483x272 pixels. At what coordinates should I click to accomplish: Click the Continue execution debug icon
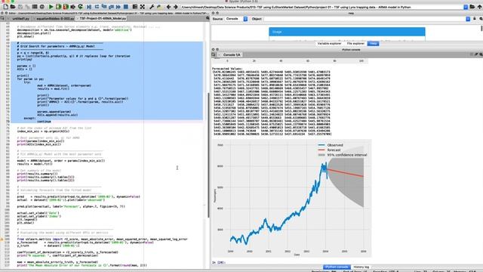point(118,7)
